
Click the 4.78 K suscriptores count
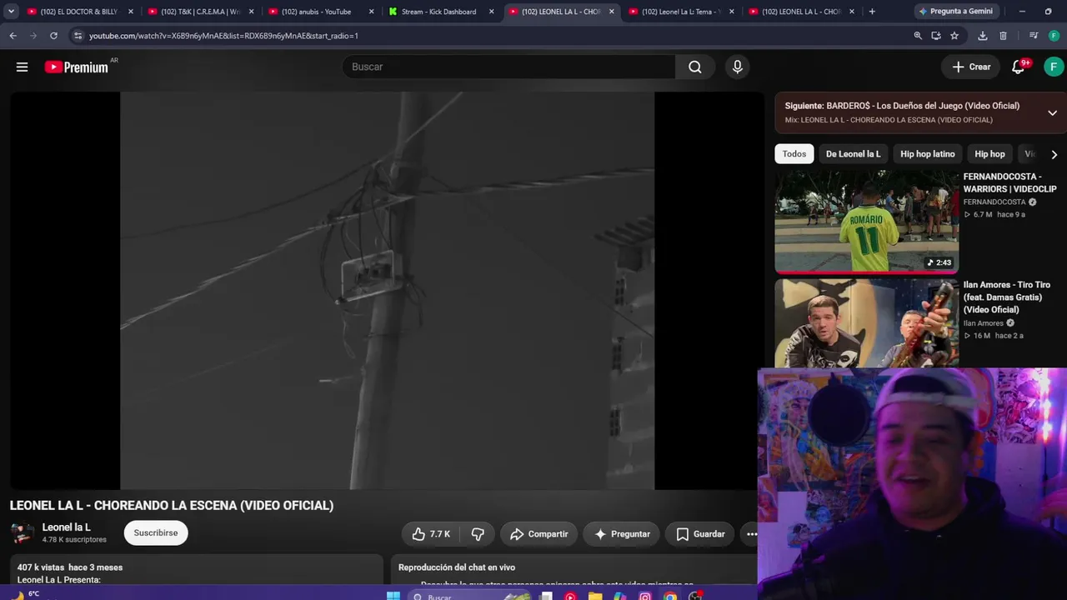coord(74,540)
